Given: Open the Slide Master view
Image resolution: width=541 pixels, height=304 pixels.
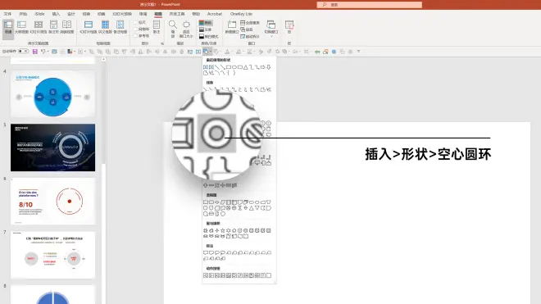Looking at the screenshot, I should pyautogui.click(x=89, y=27).
